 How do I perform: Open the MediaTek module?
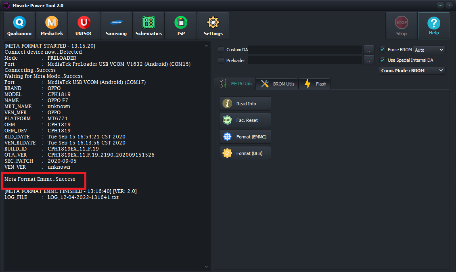52,26
